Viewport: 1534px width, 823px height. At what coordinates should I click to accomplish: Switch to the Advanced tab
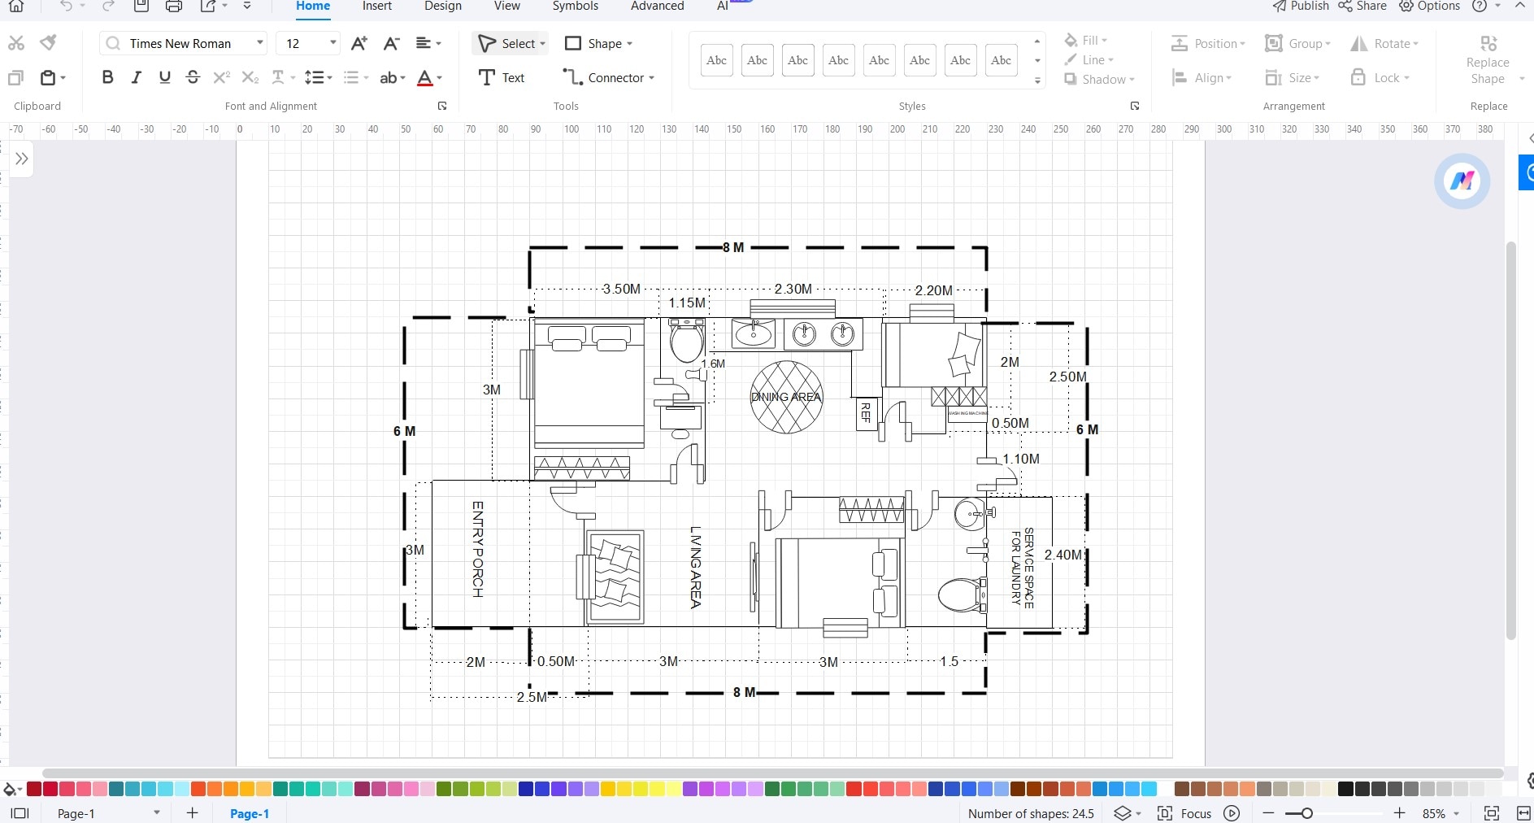tap(658, 7)
